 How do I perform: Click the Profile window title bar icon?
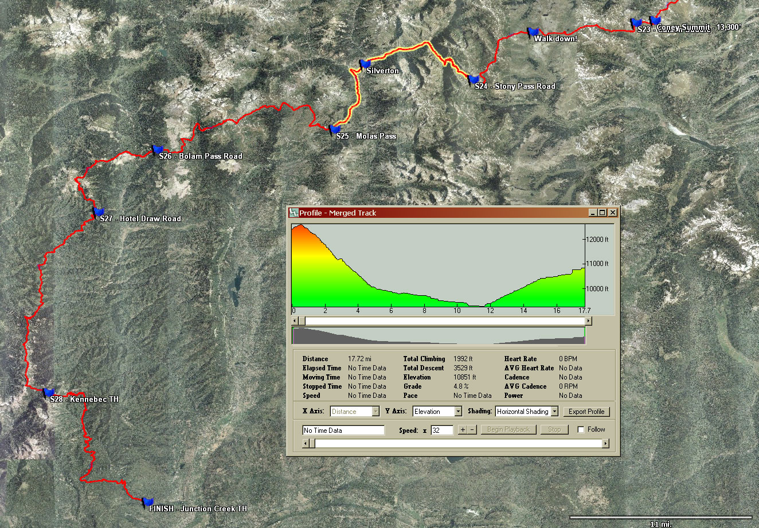(294, 213)
